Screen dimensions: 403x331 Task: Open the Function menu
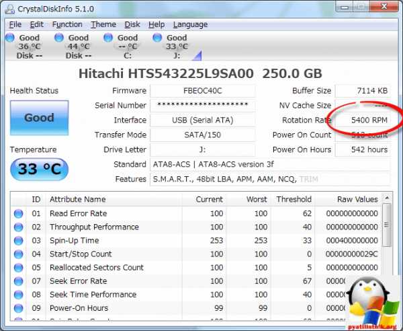point(67,24)
